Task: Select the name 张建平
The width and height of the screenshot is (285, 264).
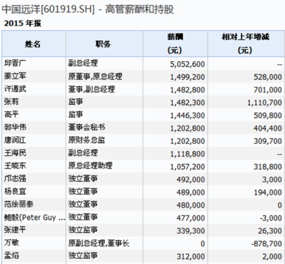Action: tap(15, 230)
